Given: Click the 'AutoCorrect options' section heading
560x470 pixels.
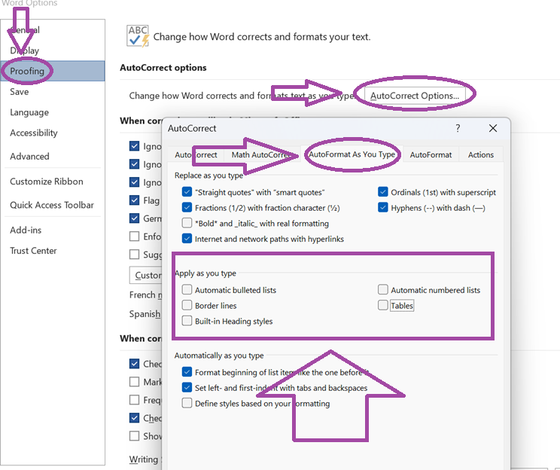Looking at the screenshot, I should tap(163, 68).
